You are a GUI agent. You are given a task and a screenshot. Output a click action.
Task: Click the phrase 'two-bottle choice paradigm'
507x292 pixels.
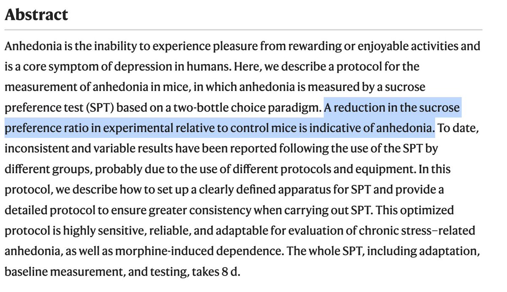(x=245, y=107)
